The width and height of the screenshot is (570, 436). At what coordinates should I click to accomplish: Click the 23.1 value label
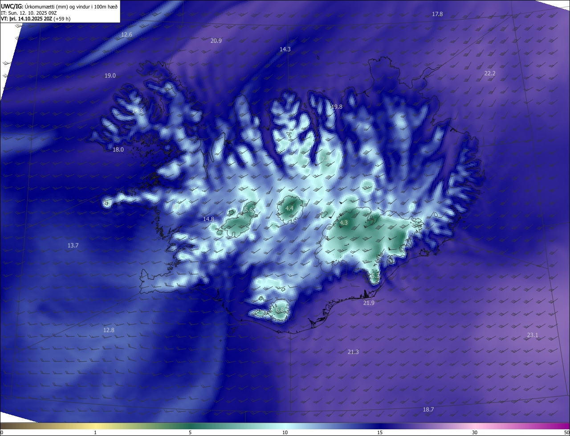point(533,335)
